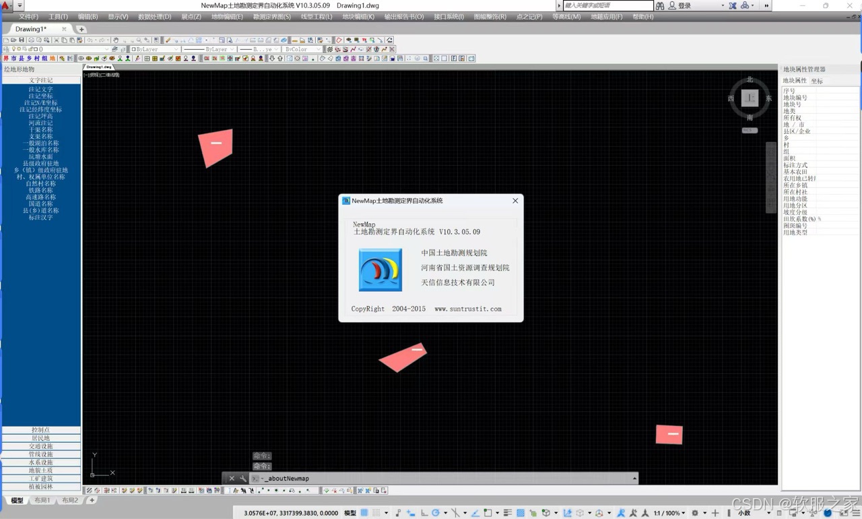Screen dimensions: 862x519
Task: Click the ViewCube top face 上
Action: [750, 98]
